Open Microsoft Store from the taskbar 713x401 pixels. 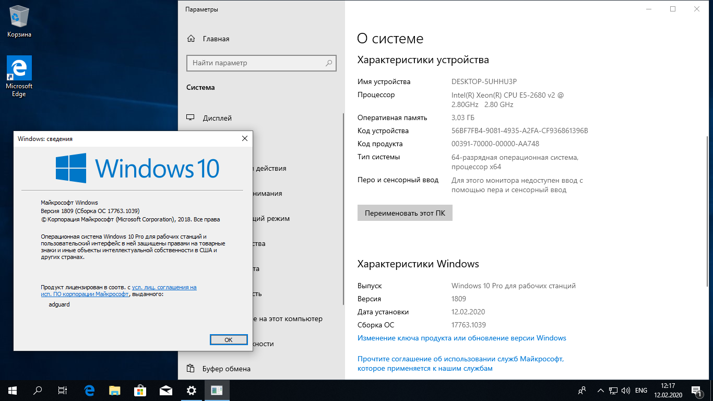[140, 390]
